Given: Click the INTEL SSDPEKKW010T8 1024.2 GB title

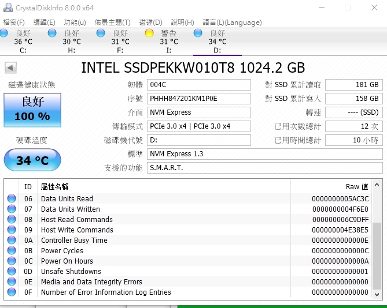Looking at the screenshot, I should click(x=193, y=67).
